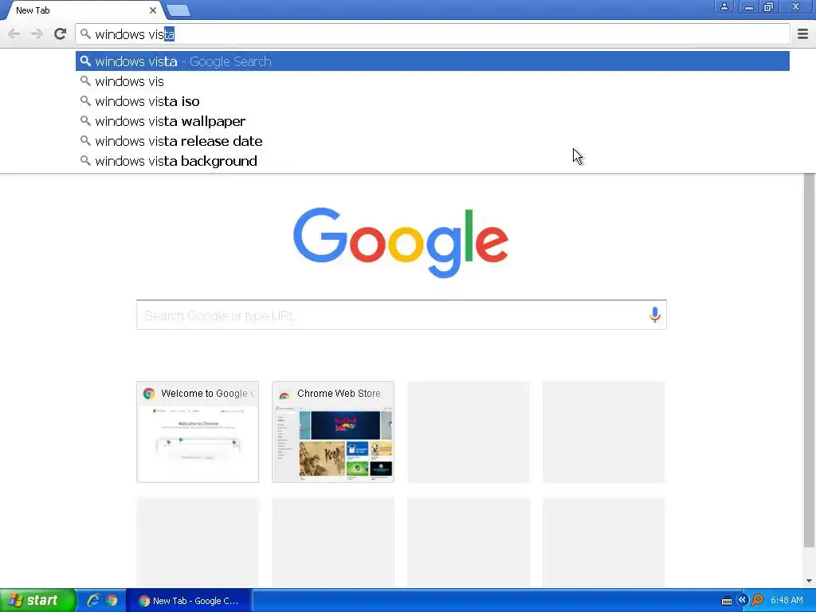Click the search icon in the address bar
This screenshot has width=816, height=612.
(85, 34)
